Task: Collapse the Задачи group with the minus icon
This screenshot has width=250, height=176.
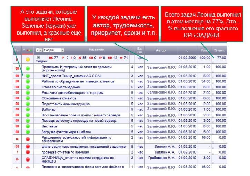Action: (38, 58)
